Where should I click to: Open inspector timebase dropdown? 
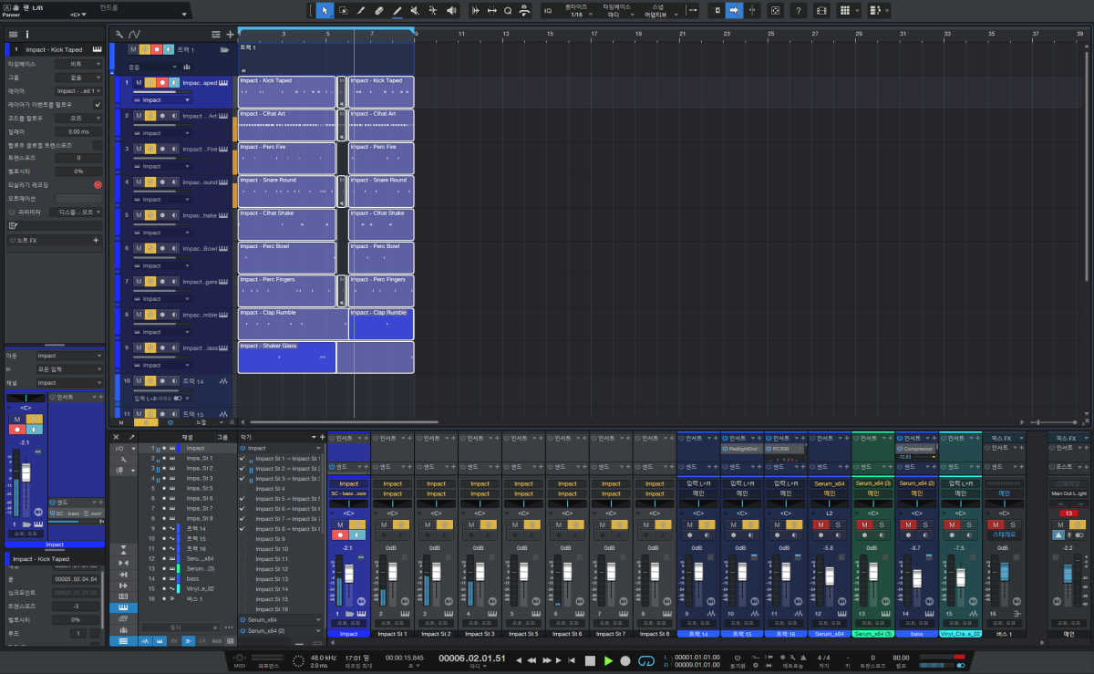click(x=77, y=65)
